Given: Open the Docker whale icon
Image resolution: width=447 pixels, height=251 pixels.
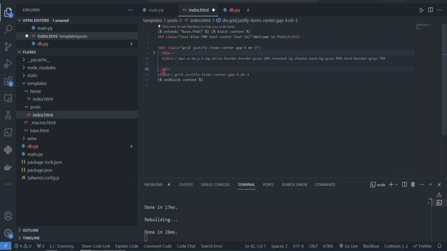Looking at the screenshot, I should [x=8, y=167].
